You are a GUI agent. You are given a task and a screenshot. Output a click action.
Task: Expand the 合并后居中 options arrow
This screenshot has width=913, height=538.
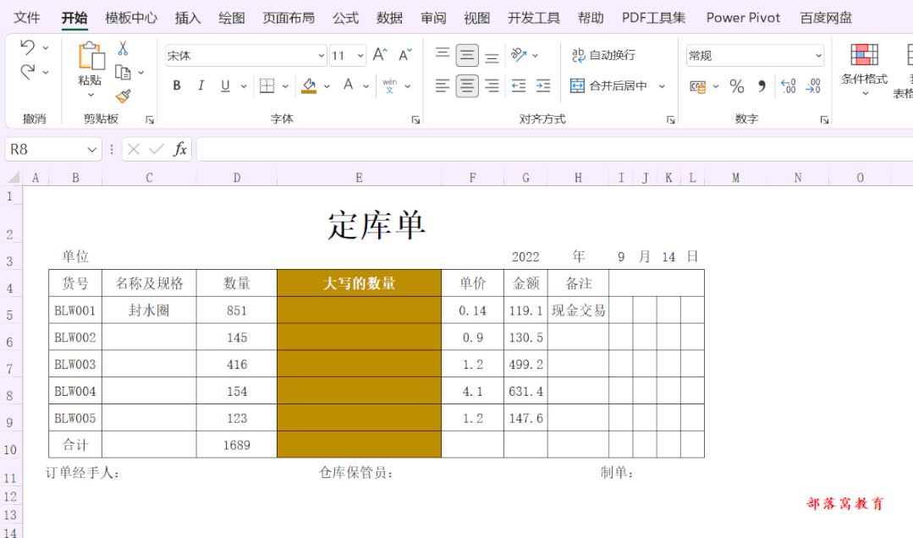pyautogui.click(x=662, y=86)
